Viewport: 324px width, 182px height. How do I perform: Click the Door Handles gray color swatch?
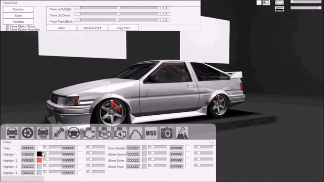144,148
